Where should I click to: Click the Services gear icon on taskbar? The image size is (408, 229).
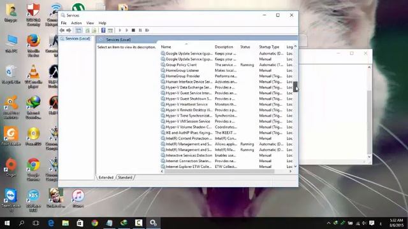tap(153, 223)
